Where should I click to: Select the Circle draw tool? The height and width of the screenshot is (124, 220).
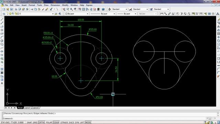point(2,41)
